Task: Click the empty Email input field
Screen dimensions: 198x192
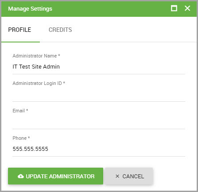Action: [99, 122]
